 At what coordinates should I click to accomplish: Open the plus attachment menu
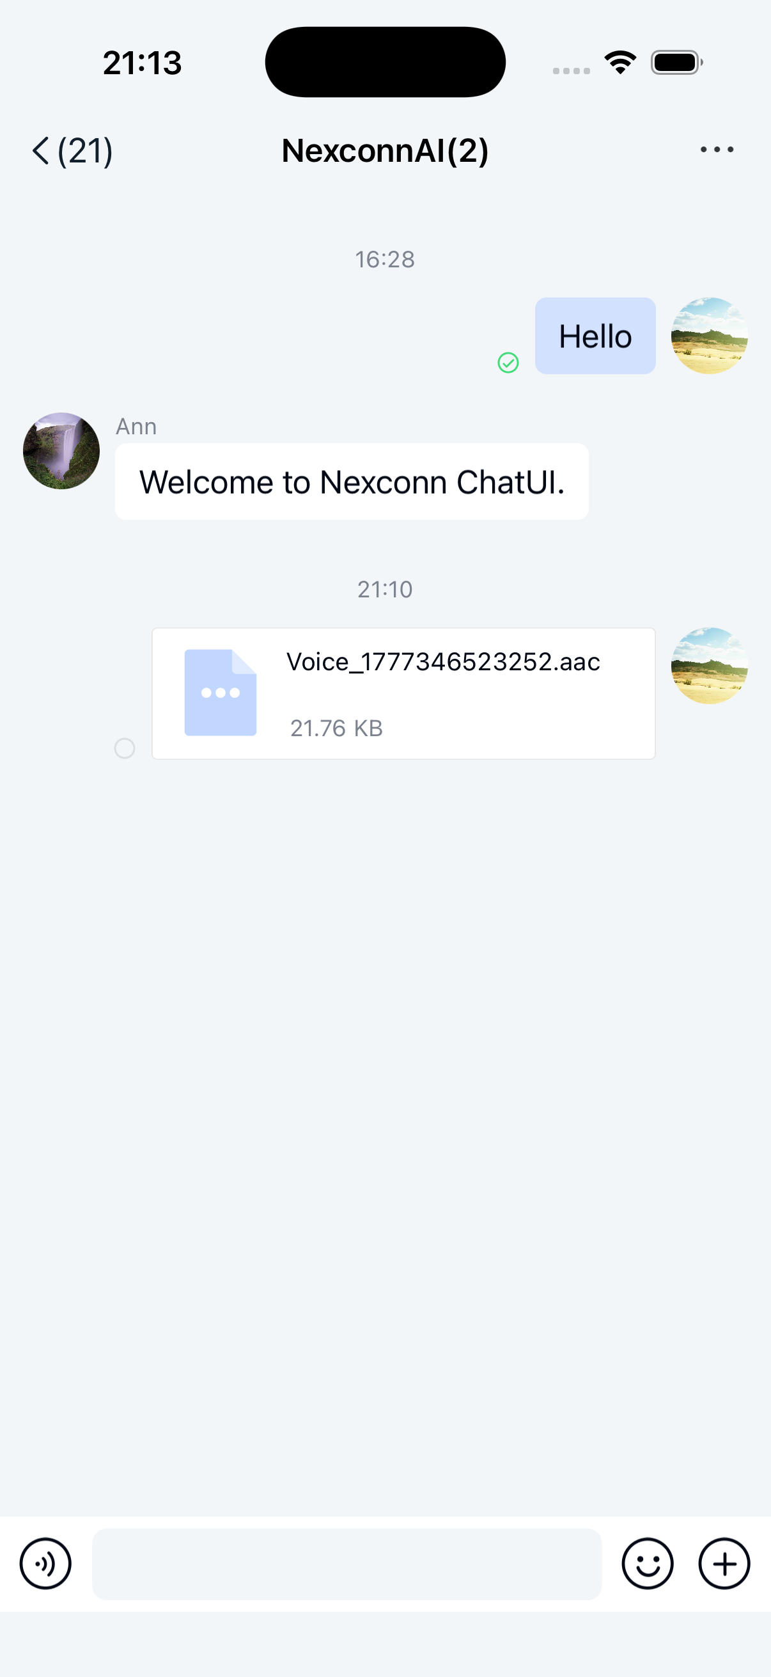724,1564
